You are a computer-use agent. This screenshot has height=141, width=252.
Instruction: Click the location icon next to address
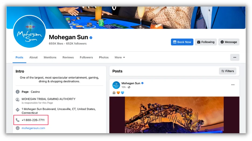coord(18,110)
